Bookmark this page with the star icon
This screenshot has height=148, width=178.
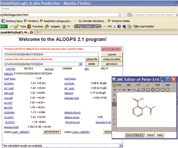pos(120,15)
